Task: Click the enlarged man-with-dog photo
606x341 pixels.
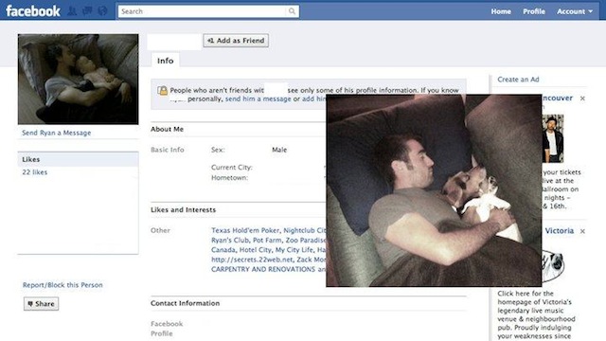Action: (434, 190)
